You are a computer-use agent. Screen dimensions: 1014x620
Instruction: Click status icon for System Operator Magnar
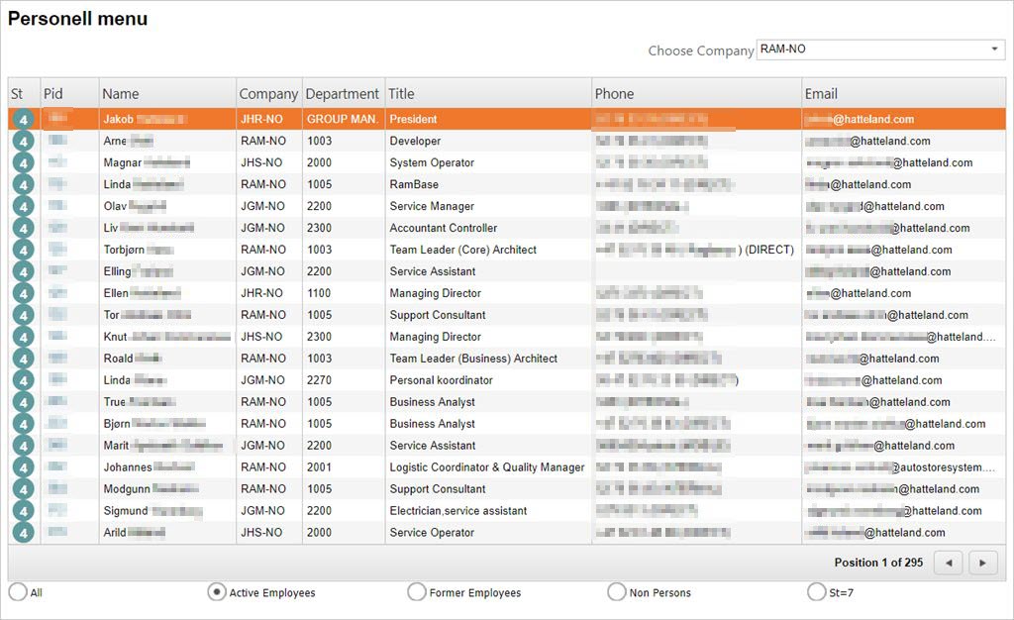tap(24, 163)
